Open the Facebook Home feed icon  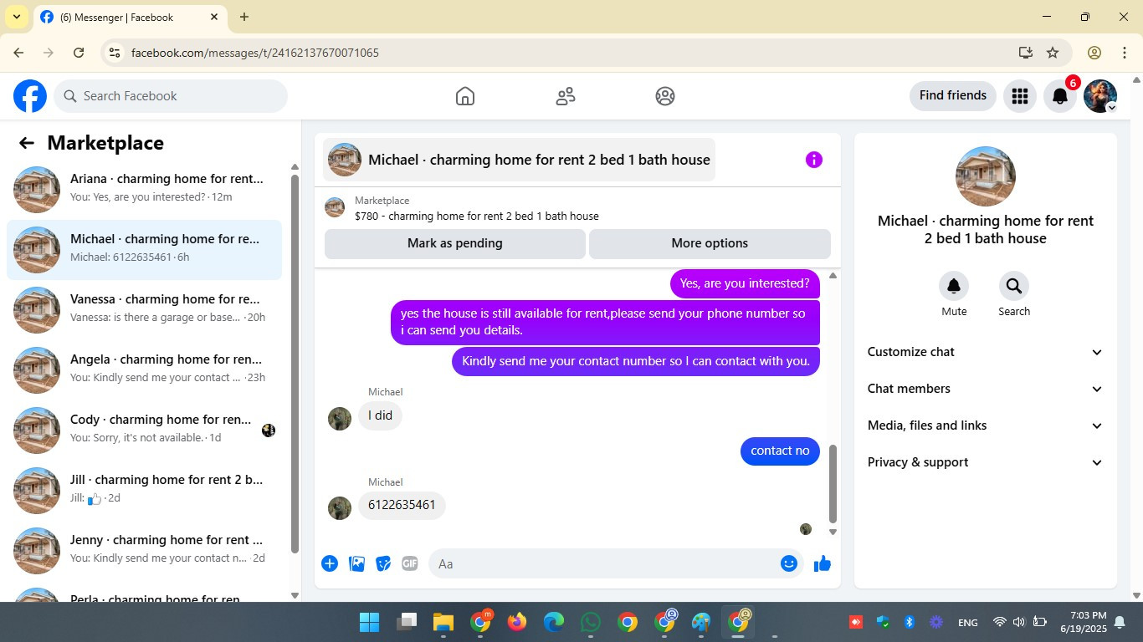pos(465,96)
